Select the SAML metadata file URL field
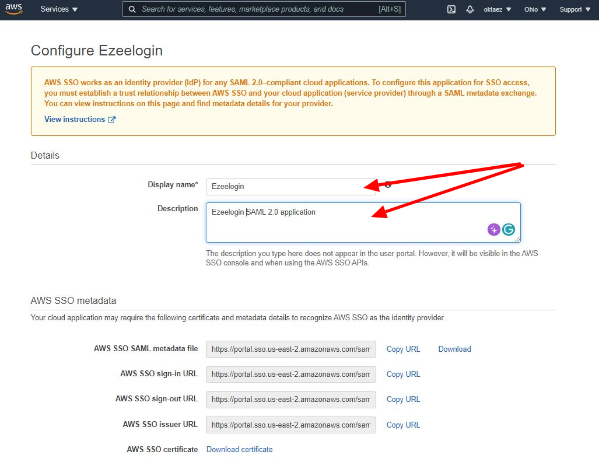This screenshot has height=462, width=599. coord(290,349)
